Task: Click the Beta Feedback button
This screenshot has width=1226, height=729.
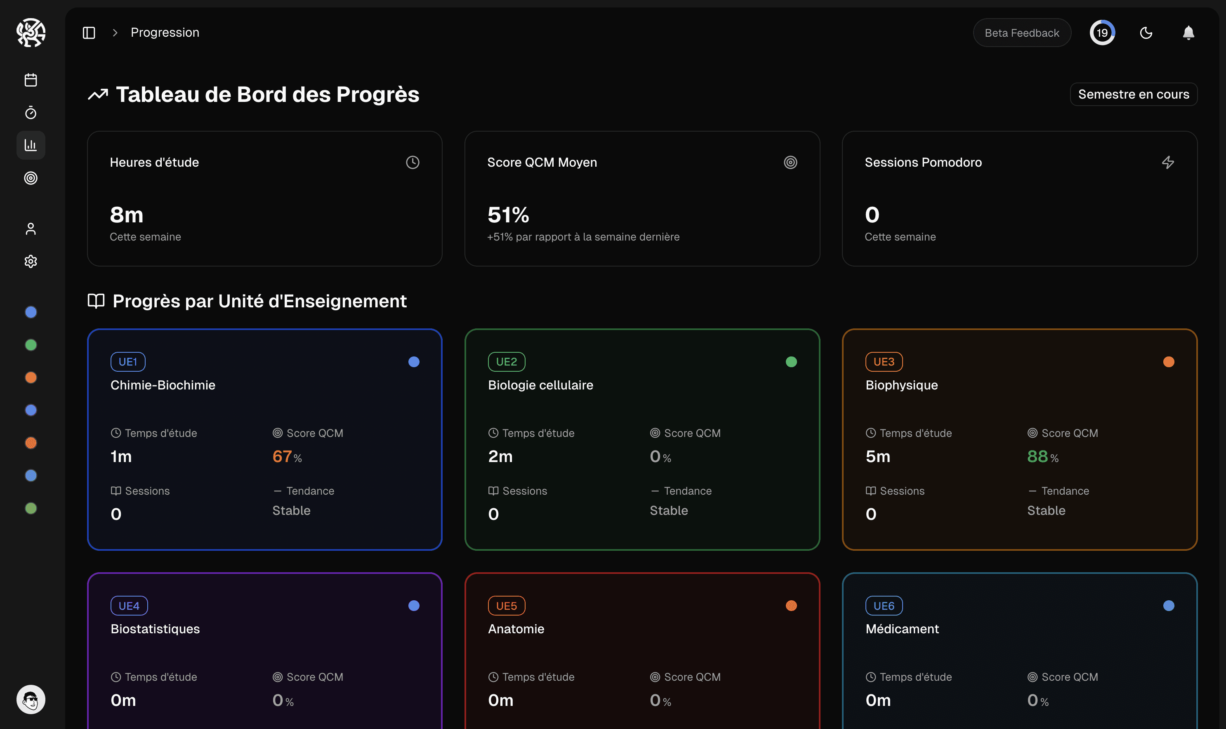Action: coord(1022,33)
